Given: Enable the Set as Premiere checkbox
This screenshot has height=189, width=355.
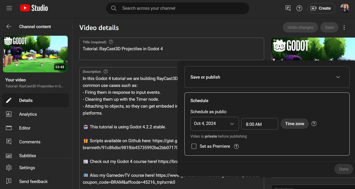Looking at the screenshot, I should [194, 146].
